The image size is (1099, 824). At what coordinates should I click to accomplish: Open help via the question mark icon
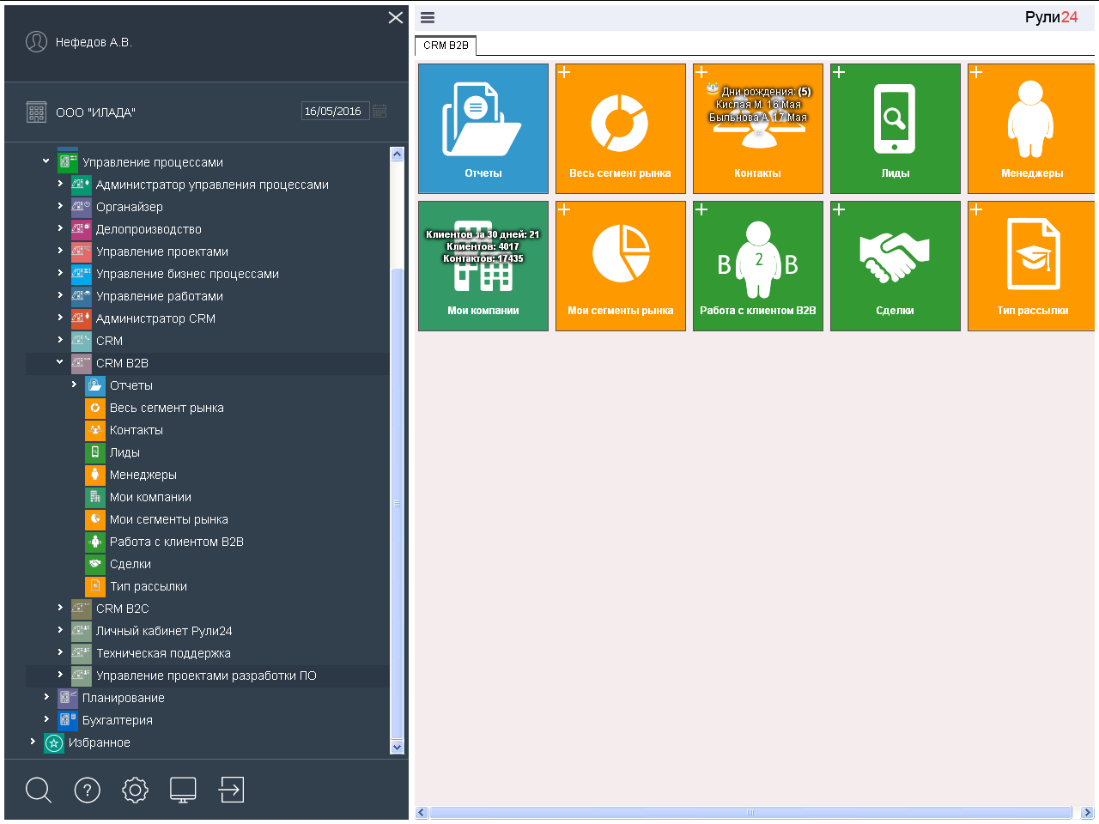[87, 790]
